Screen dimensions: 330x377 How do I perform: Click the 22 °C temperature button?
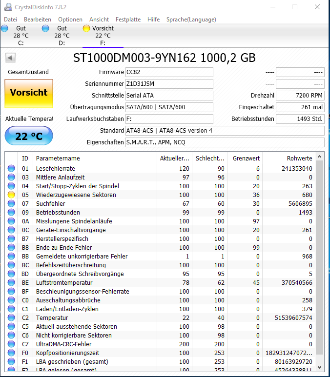[29, 136]
